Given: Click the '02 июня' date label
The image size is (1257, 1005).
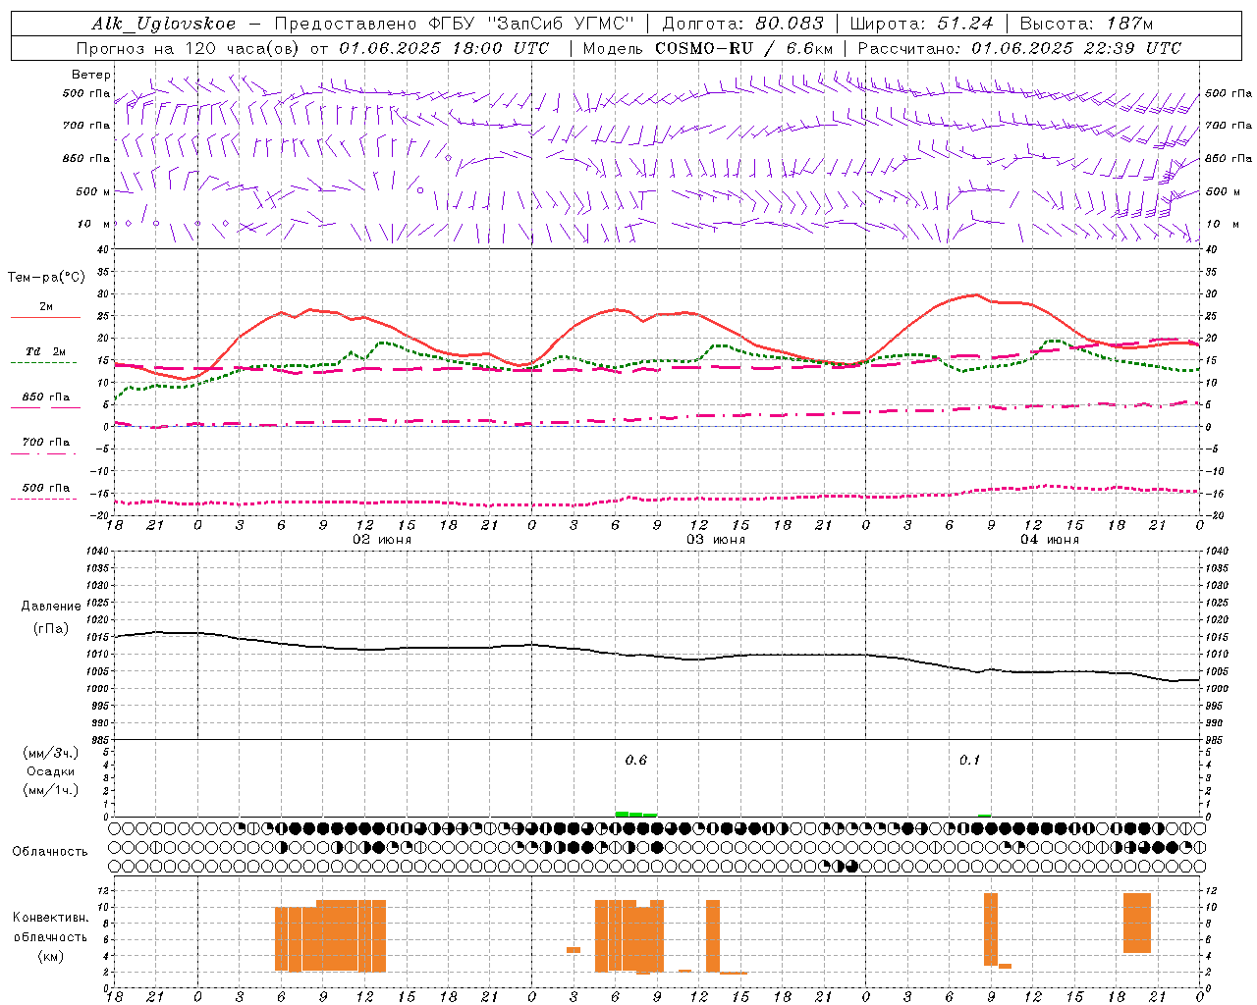Looking at the screenshot, I should pos(382,539).
